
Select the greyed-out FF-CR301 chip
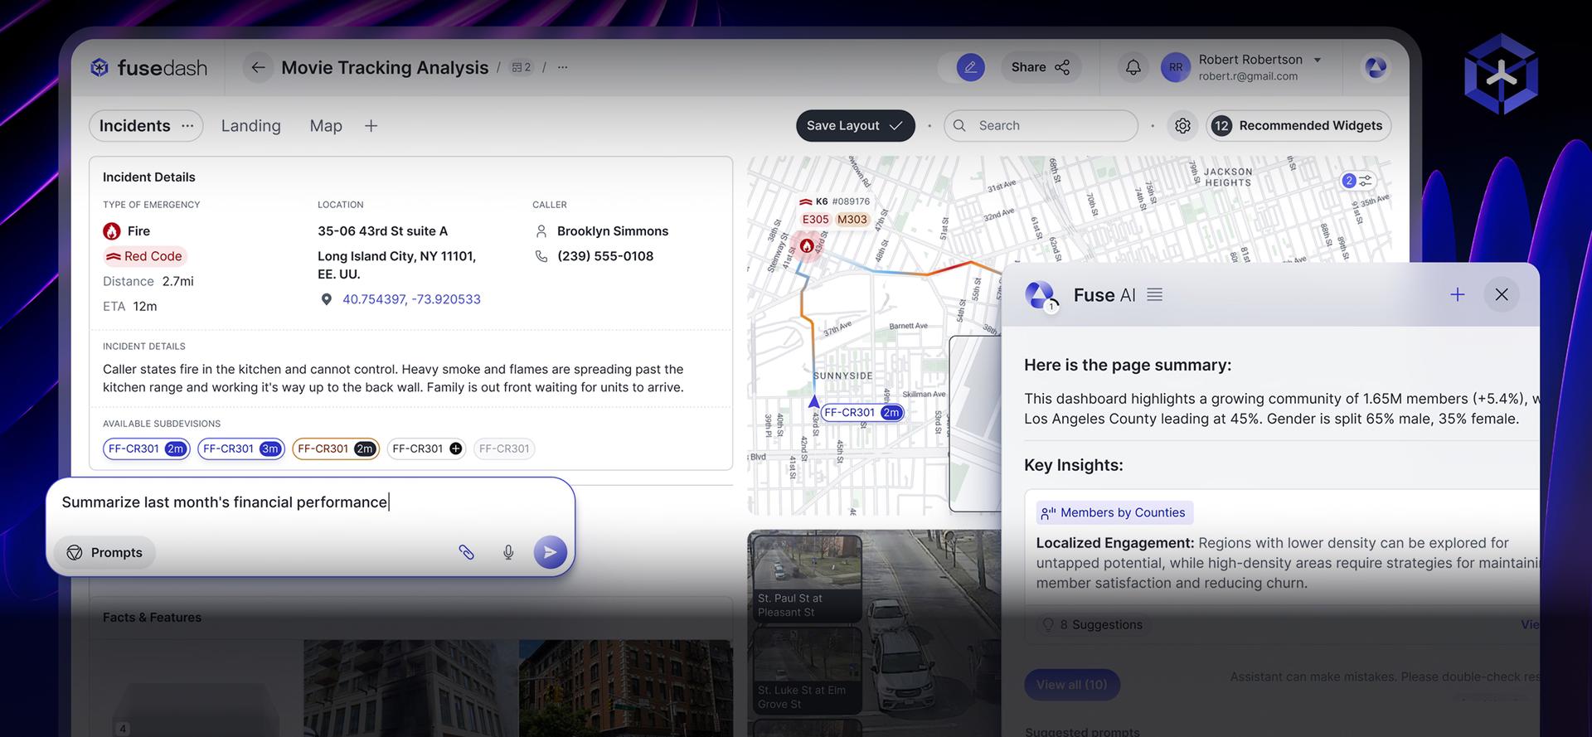pyautogui.click(x=504, y=449)
